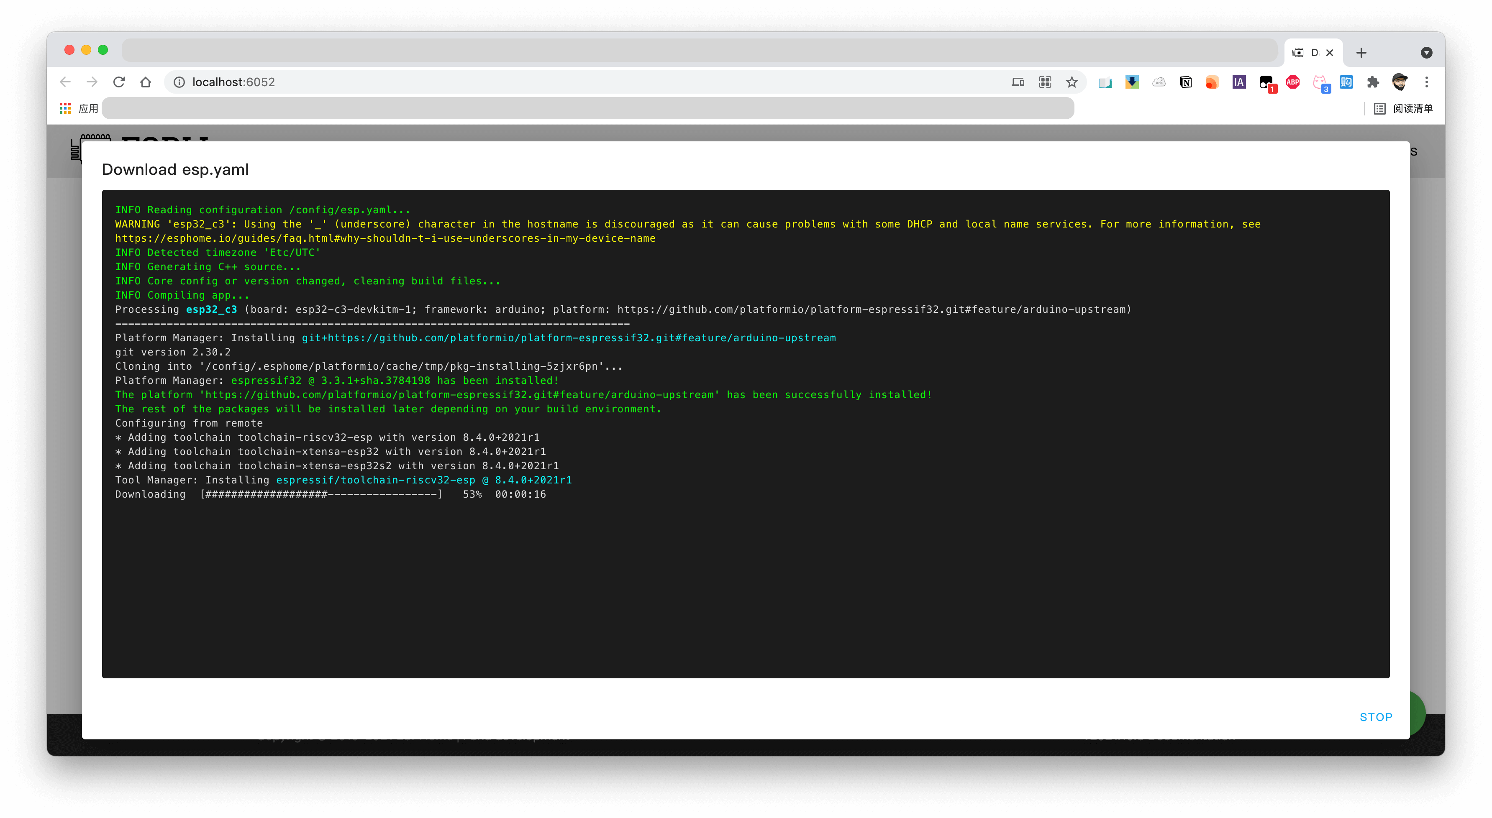Stop the esp.yaml download with STOP

point(1376,717)
